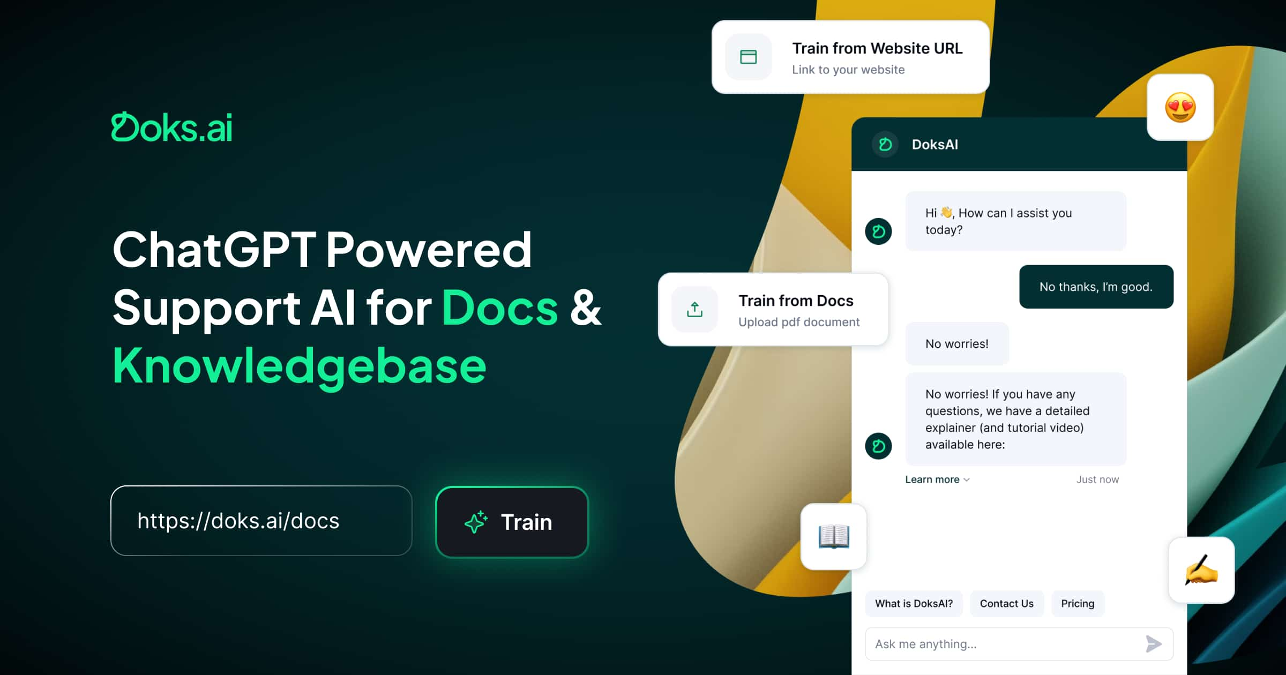Click the Ask me anything input field
The height and width of the screenshot is (675, 1286).
[995, 642]
